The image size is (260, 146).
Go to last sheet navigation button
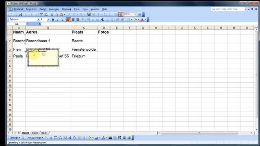click(19, 133)
